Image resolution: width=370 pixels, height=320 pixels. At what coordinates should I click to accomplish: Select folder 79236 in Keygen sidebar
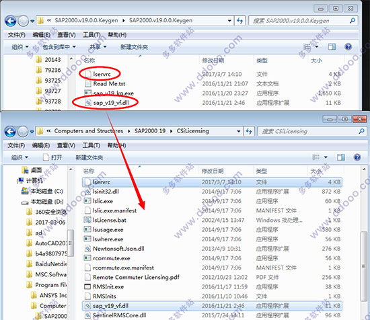coord(48,70)
